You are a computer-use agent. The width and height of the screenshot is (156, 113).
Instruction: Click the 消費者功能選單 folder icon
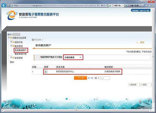[x=11, y=38]
